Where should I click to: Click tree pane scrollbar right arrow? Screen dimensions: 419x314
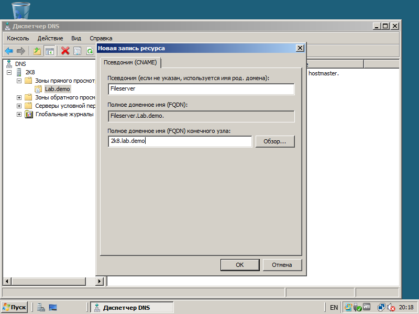(100, 281)
